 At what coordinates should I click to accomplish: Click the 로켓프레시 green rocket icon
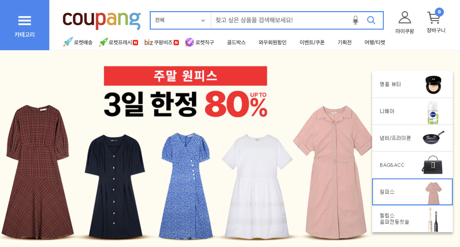click(103, 42)
